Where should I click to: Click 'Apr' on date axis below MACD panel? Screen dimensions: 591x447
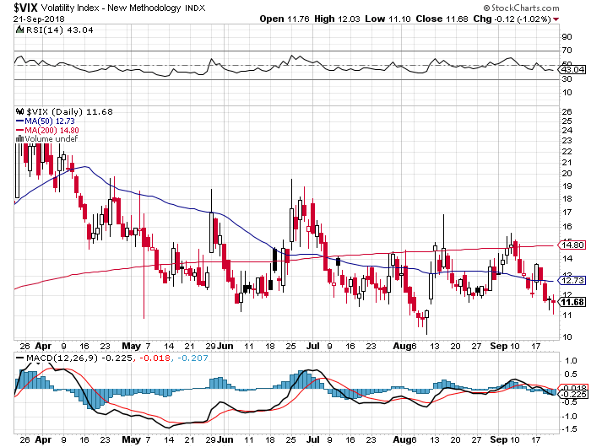(43, 439)
